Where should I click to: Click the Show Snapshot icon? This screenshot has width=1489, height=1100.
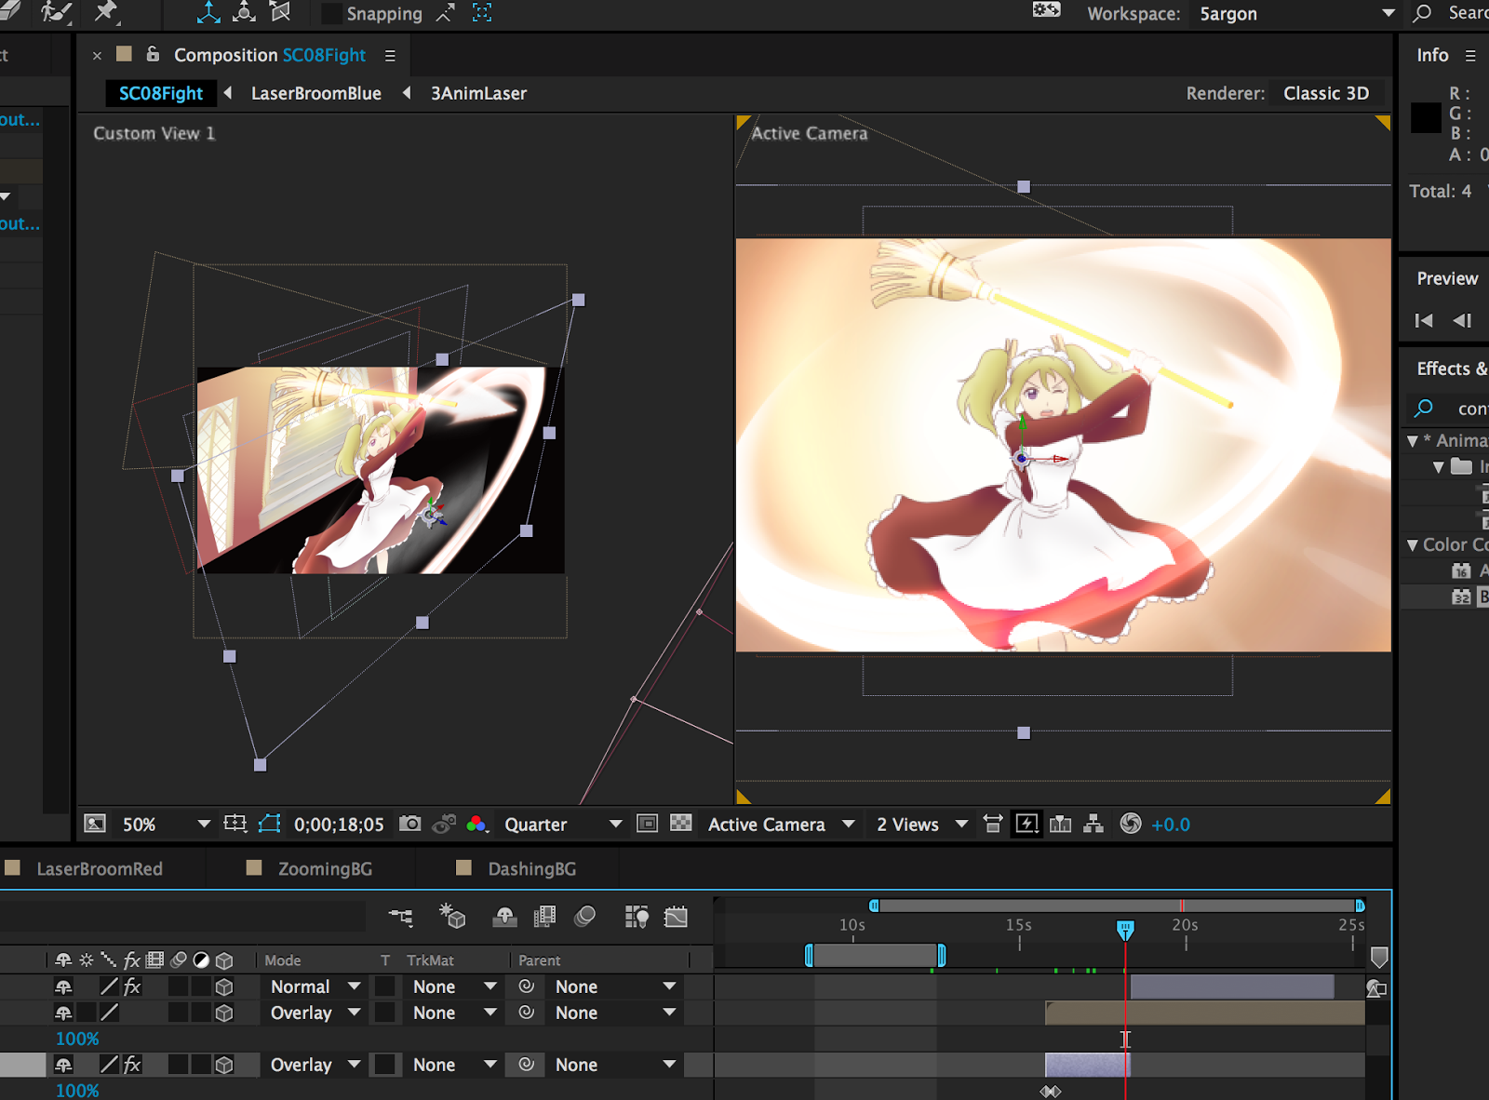point(444,824)
